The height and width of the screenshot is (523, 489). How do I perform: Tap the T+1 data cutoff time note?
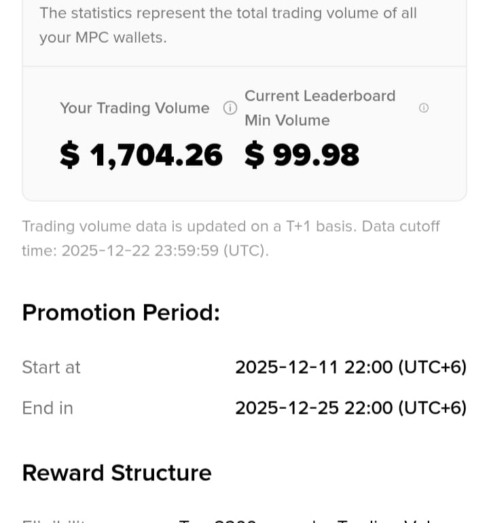231,238
